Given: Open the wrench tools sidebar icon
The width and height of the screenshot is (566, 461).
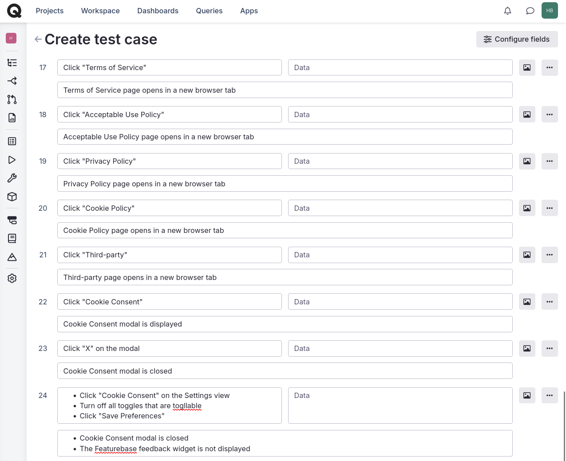Looking at the screenshot, I should [x=12, y=178].
